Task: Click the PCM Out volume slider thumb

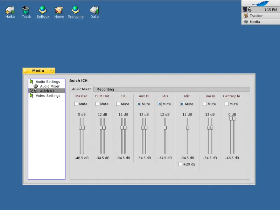Action: click(x=103, y=127)
